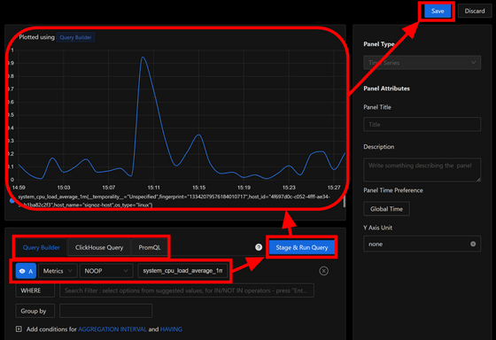Click the AGGREGATION INTERVAL link
Viewport: 496px width, 340px height.
point(112,329)
